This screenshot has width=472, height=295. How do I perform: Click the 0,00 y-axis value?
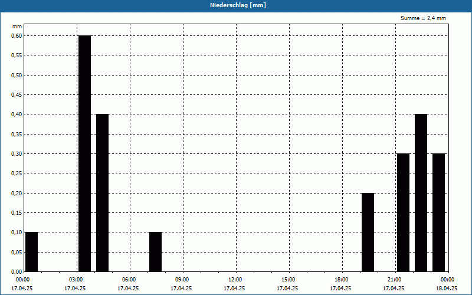click(x=17, y=272)
